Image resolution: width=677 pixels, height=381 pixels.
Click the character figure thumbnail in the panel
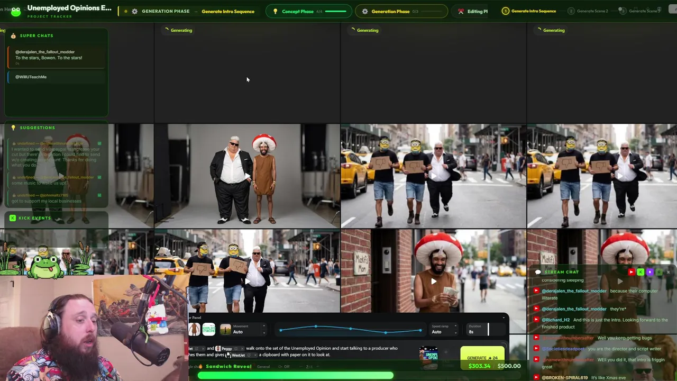(x=195, y=329)
